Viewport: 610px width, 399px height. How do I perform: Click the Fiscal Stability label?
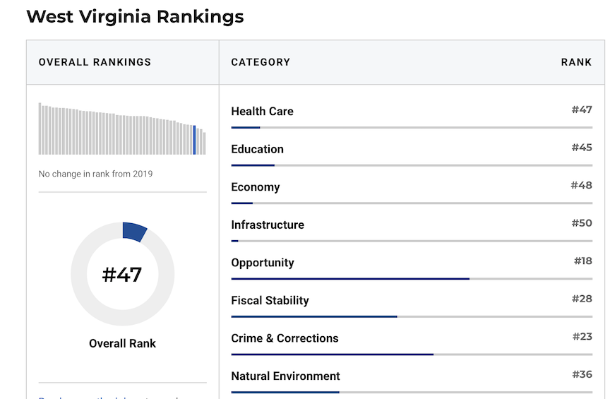(x=270, y=300)
